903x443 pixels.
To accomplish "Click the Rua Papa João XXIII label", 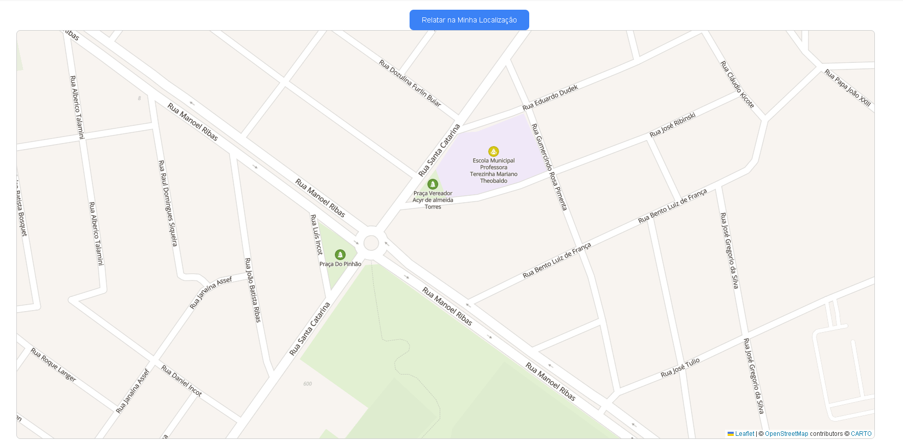I will (847, 88).
